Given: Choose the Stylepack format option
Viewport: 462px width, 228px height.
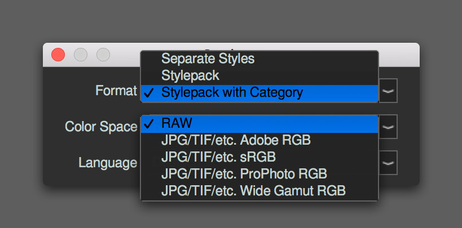Looking at the screenshot, I should pos(259,76).
